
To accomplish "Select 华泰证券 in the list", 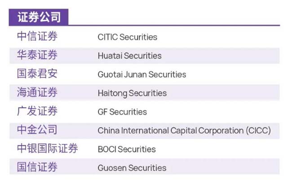I will point(37,56).
